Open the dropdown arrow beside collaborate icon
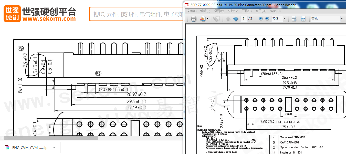 tap(207, 19)
